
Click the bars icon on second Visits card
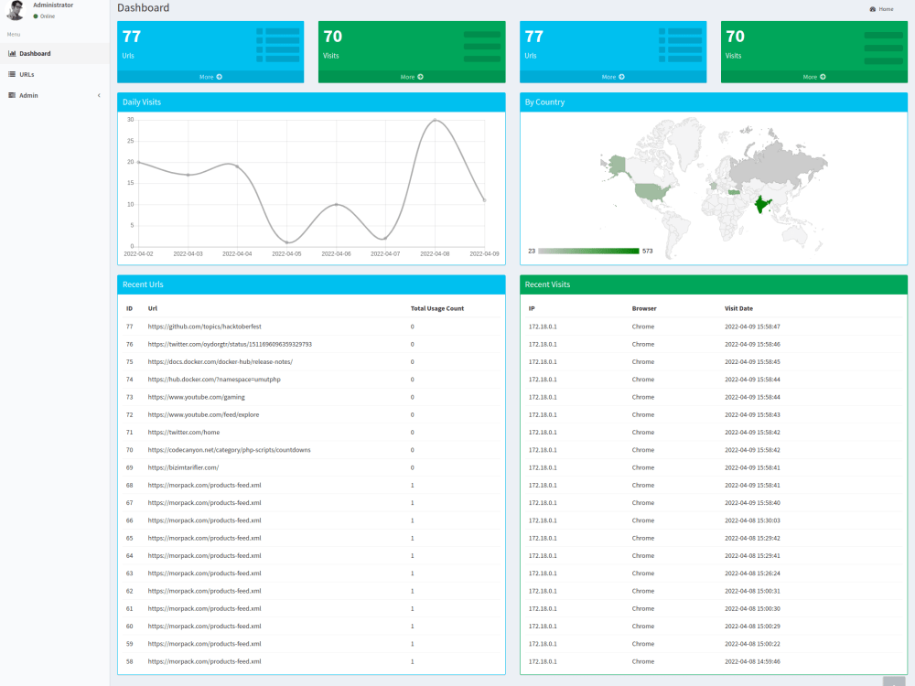point(884,48)
